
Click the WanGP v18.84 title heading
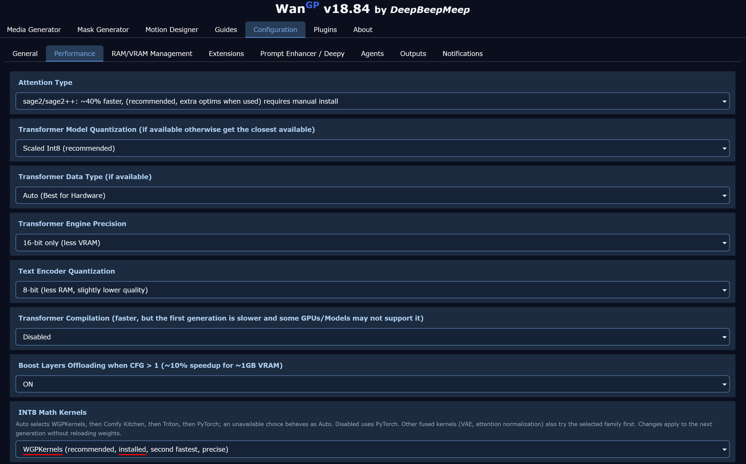tap(372, 9)
